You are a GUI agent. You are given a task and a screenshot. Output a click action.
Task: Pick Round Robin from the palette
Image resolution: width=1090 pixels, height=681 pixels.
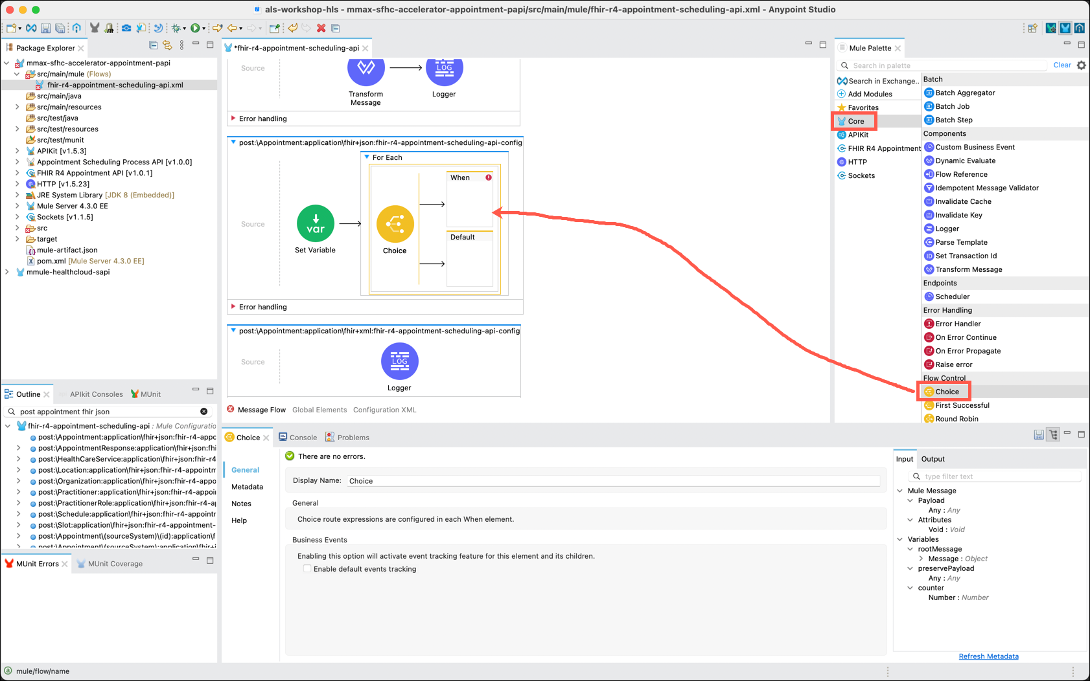coord(957,419)
